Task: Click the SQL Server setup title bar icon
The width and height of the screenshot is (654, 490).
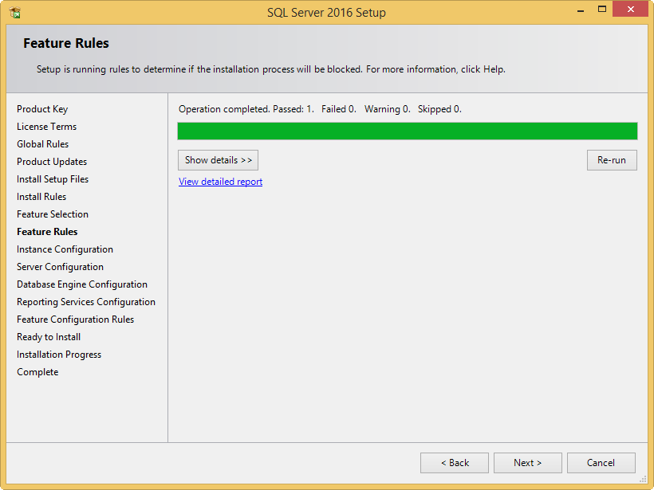Action: 15,13
